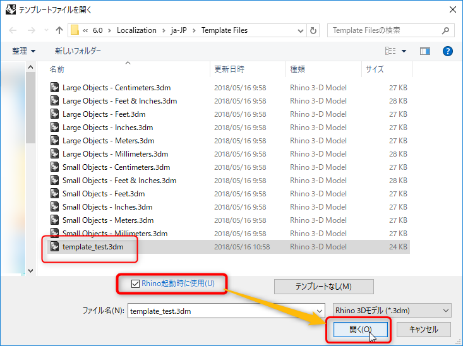
Task: Open the view options dropdown arrow
Action: click(404, 51)
